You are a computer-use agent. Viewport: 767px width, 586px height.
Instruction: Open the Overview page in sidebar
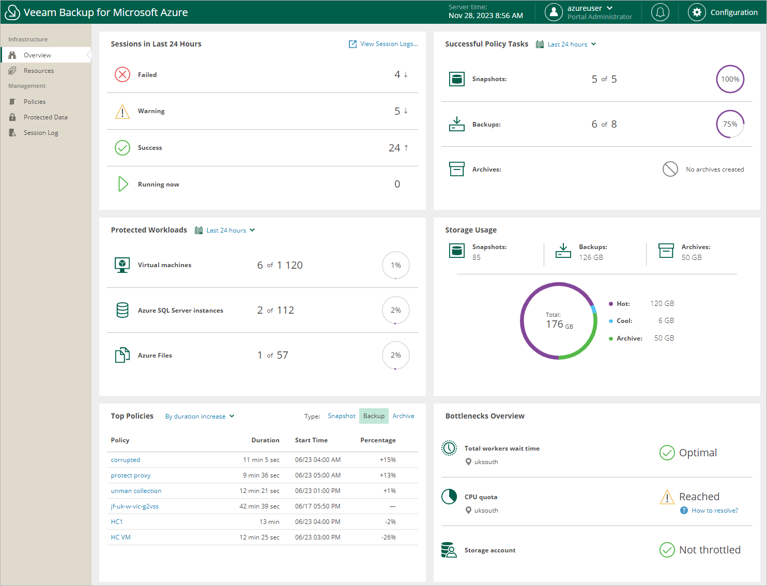[x=46, y=55]
